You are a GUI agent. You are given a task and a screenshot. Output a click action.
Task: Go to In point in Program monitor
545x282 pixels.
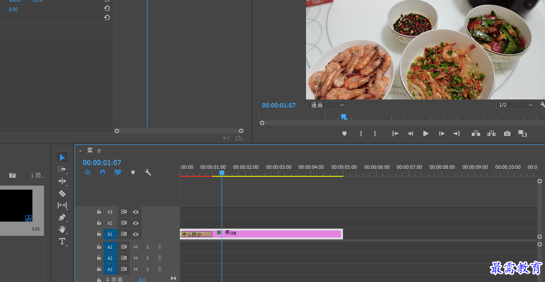(395, 133)
